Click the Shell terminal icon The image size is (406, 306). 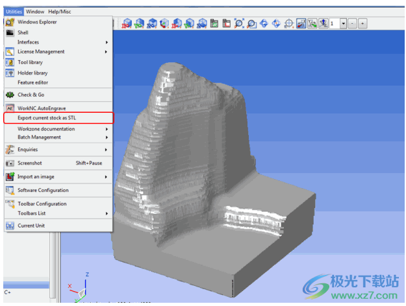pos(10,32)
